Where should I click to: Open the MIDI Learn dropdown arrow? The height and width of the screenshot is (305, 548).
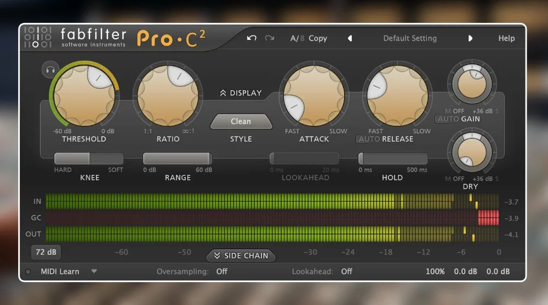click(94, 271)
